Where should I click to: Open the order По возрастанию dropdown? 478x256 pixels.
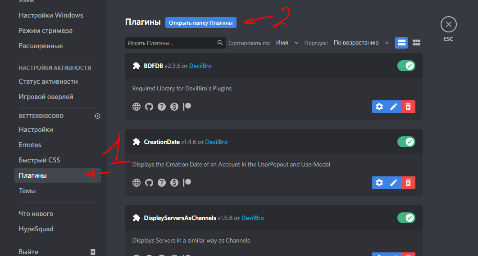coord(361,43)
